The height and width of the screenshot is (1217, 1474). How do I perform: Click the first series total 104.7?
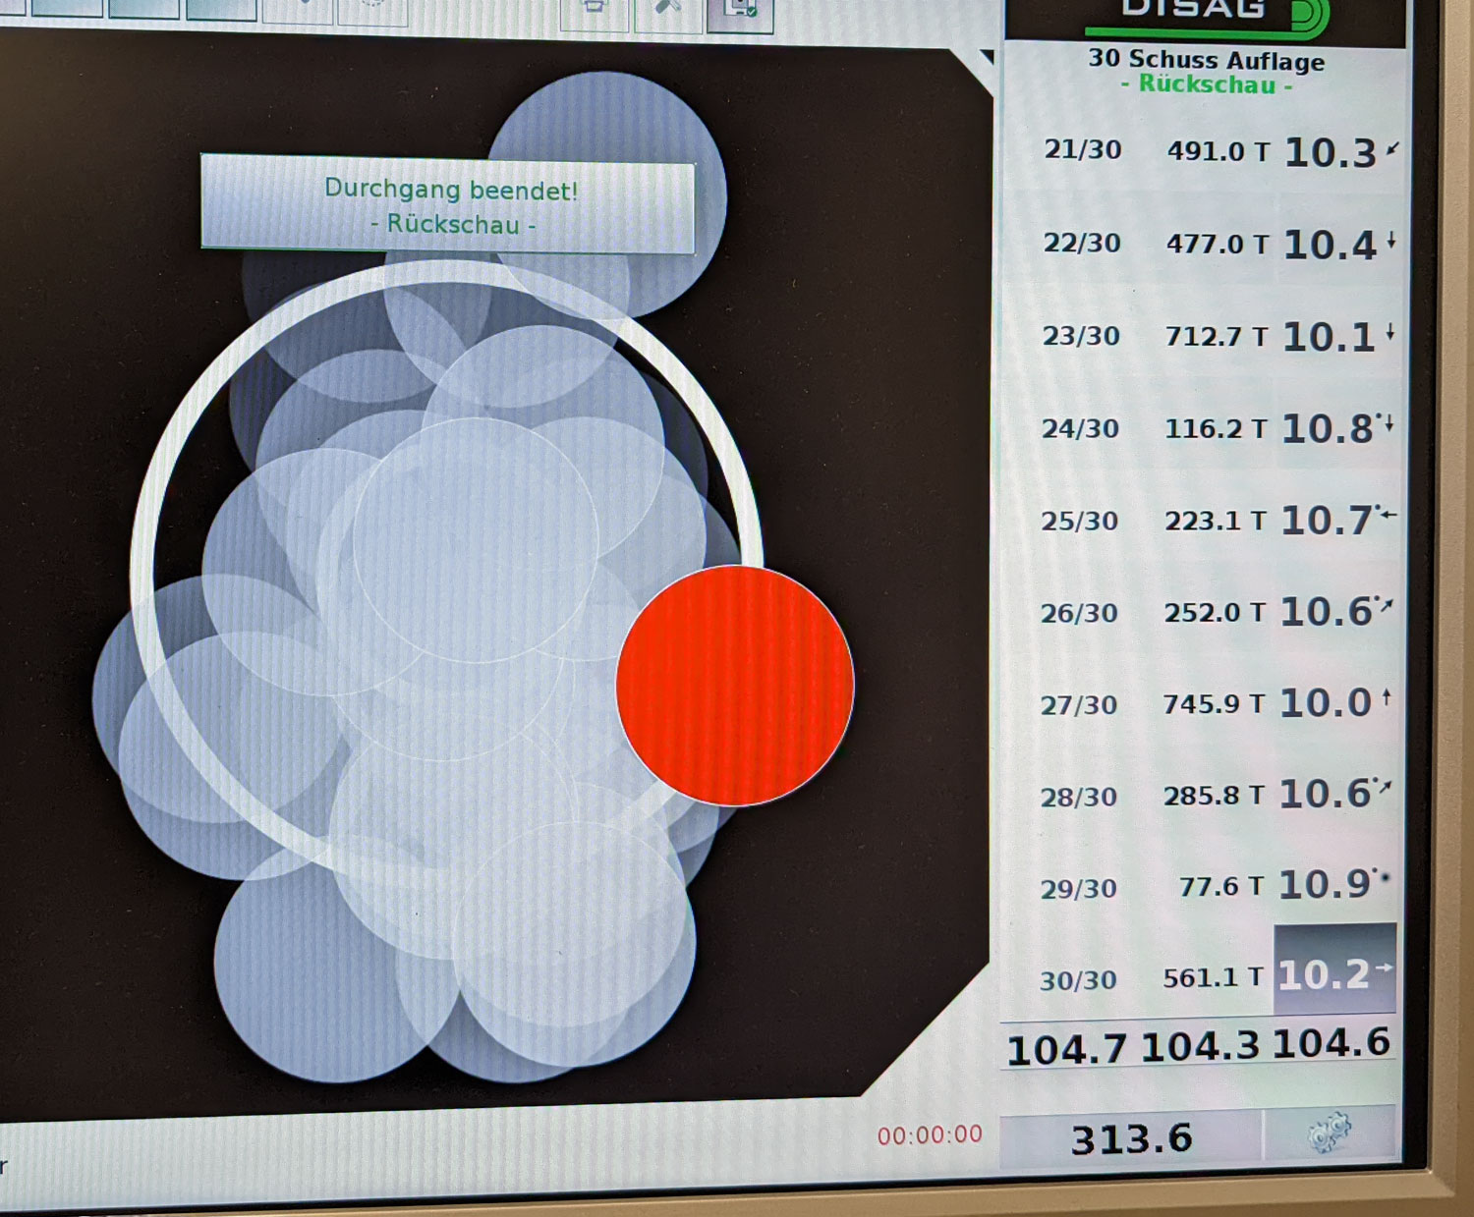[1066, 1050]
